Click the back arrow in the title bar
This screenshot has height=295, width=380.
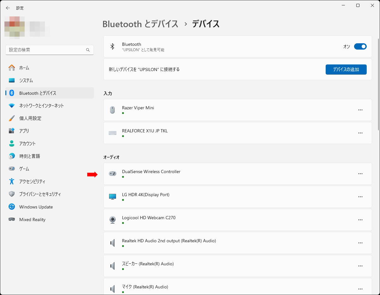tap(8, 8)
